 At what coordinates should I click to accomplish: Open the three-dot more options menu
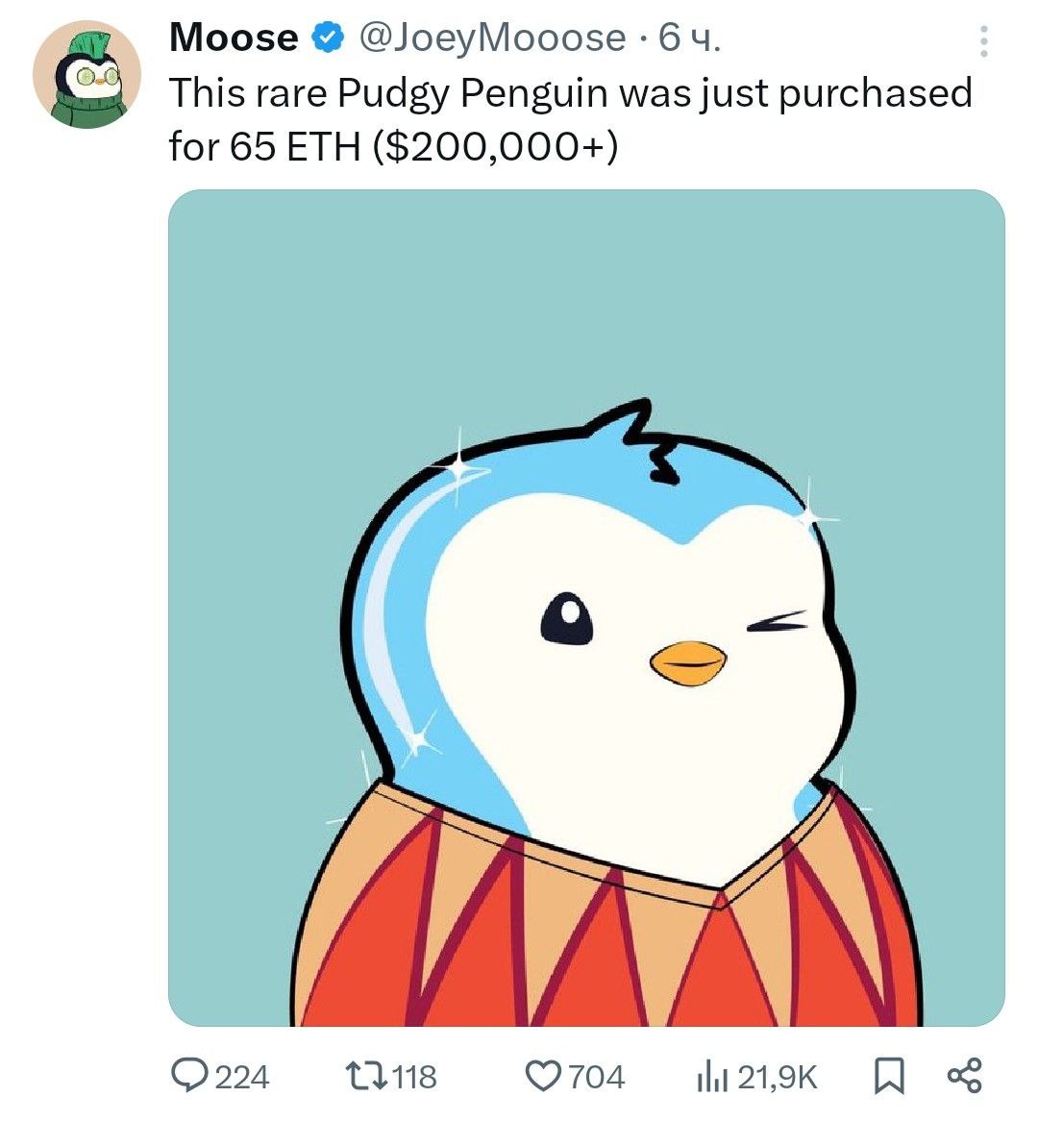point(984,41)
